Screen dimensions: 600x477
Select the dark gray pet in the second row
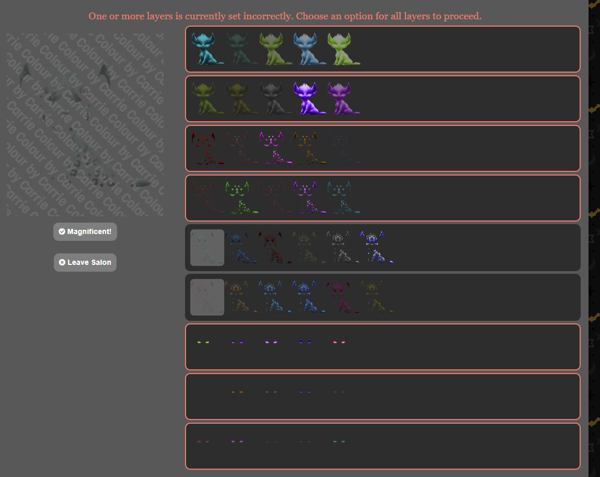(275, 99)
